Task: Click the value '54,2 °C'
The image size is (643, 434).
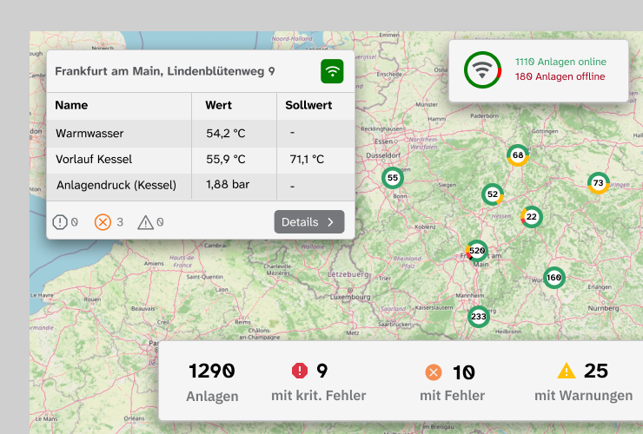Action: click(226, 134)
